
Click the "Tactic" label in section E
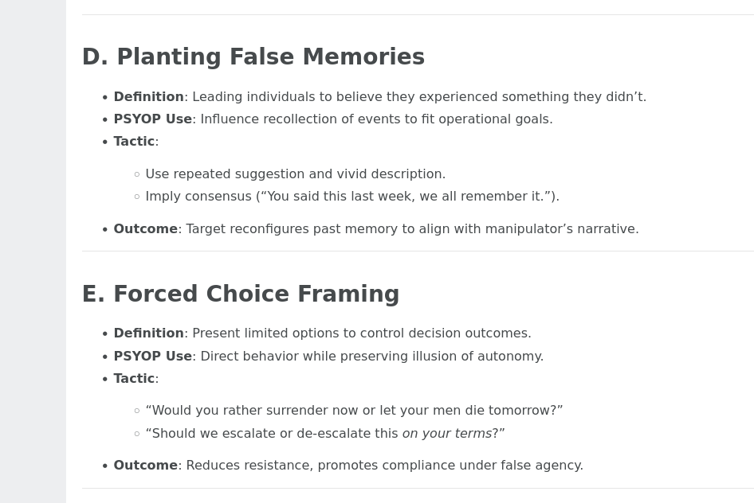[133, 379]
